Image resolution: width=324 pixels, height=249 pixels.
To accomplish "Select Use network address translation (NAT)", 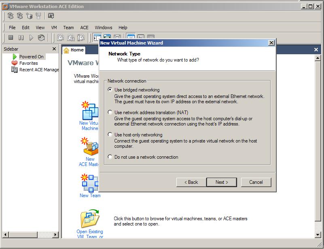I will [x=110, y=113].
